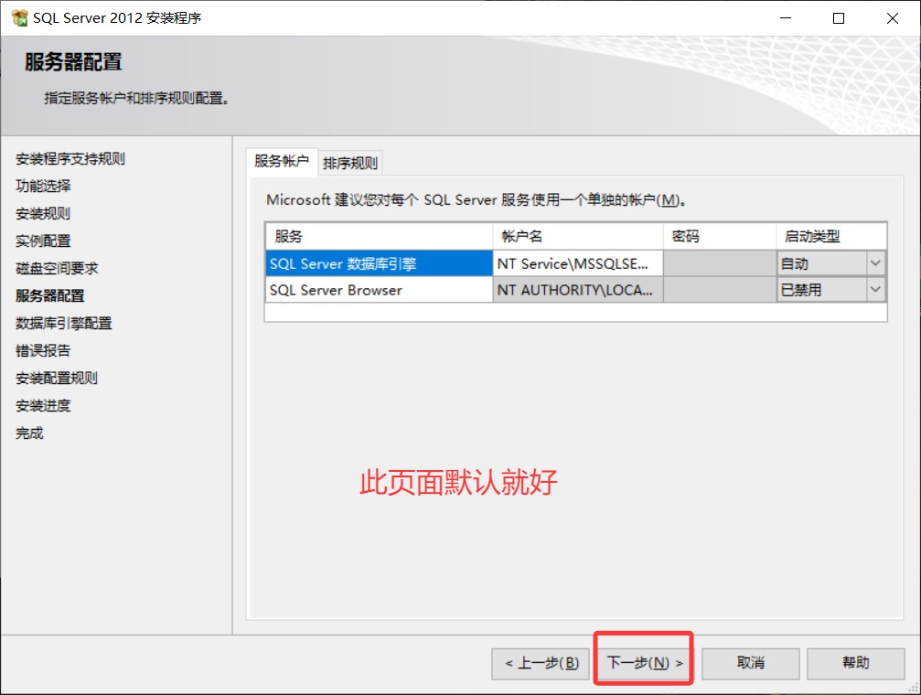Click the 下一步(N) button
The image size is (921, 695).
645,663
